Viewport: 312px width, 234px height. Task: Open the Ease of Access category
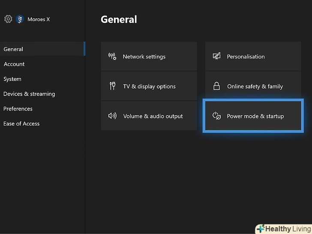[x=21, y=124]
